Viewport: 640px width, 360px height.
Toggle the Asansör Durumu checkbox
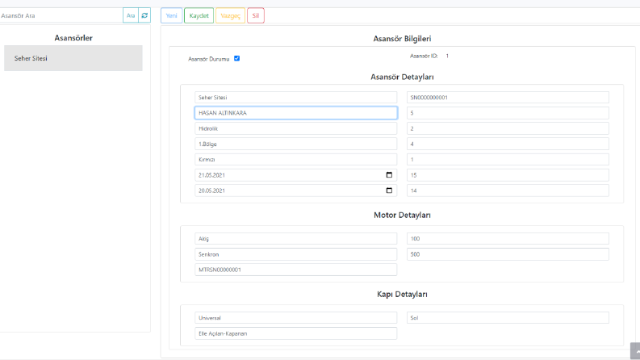click(236, 58)
